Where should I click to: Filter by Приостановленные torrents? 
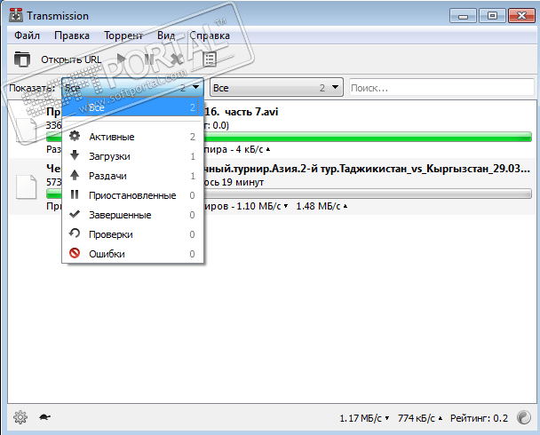pos(133,195)
